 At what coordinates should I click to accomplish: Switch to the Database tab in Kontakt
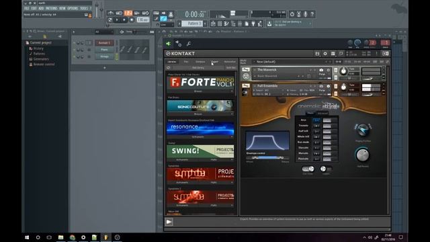coord(200,62)
